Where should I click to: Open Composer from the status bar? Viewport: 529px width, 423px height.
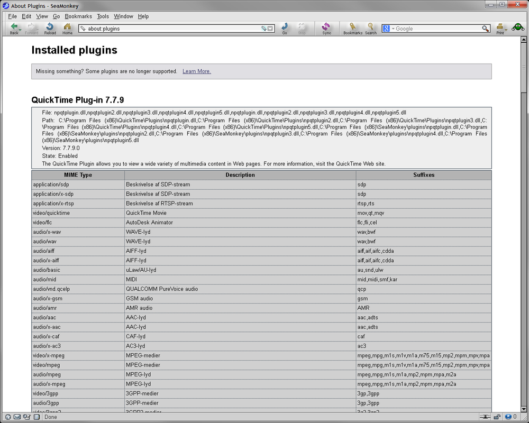point(26,417)
